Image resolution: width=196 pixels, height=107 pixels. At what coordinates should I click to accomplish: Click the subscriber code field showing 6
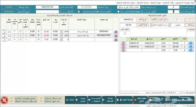(173, 7)
